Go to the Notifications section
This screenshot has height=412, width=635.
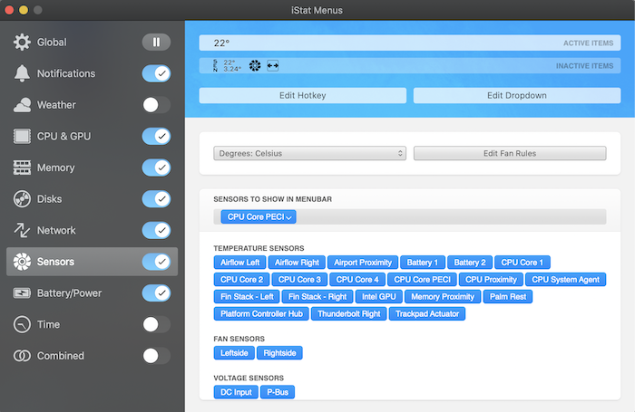click(x=66, y=73)
